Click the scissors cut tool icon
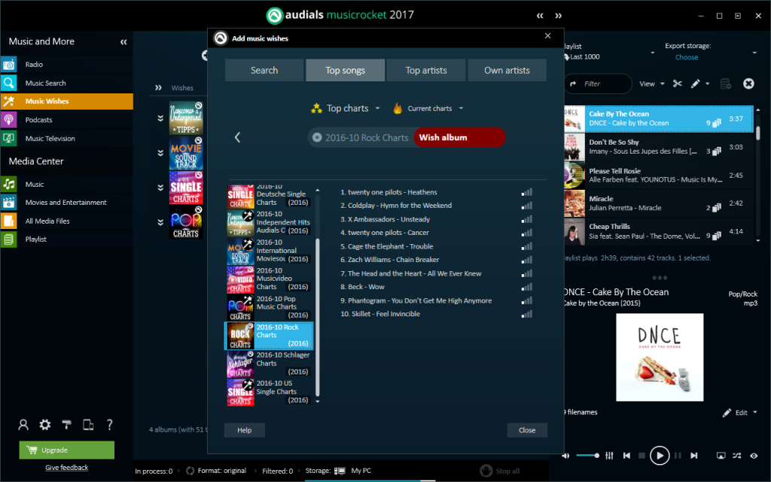The image size is (771, 482). point(678,84)
